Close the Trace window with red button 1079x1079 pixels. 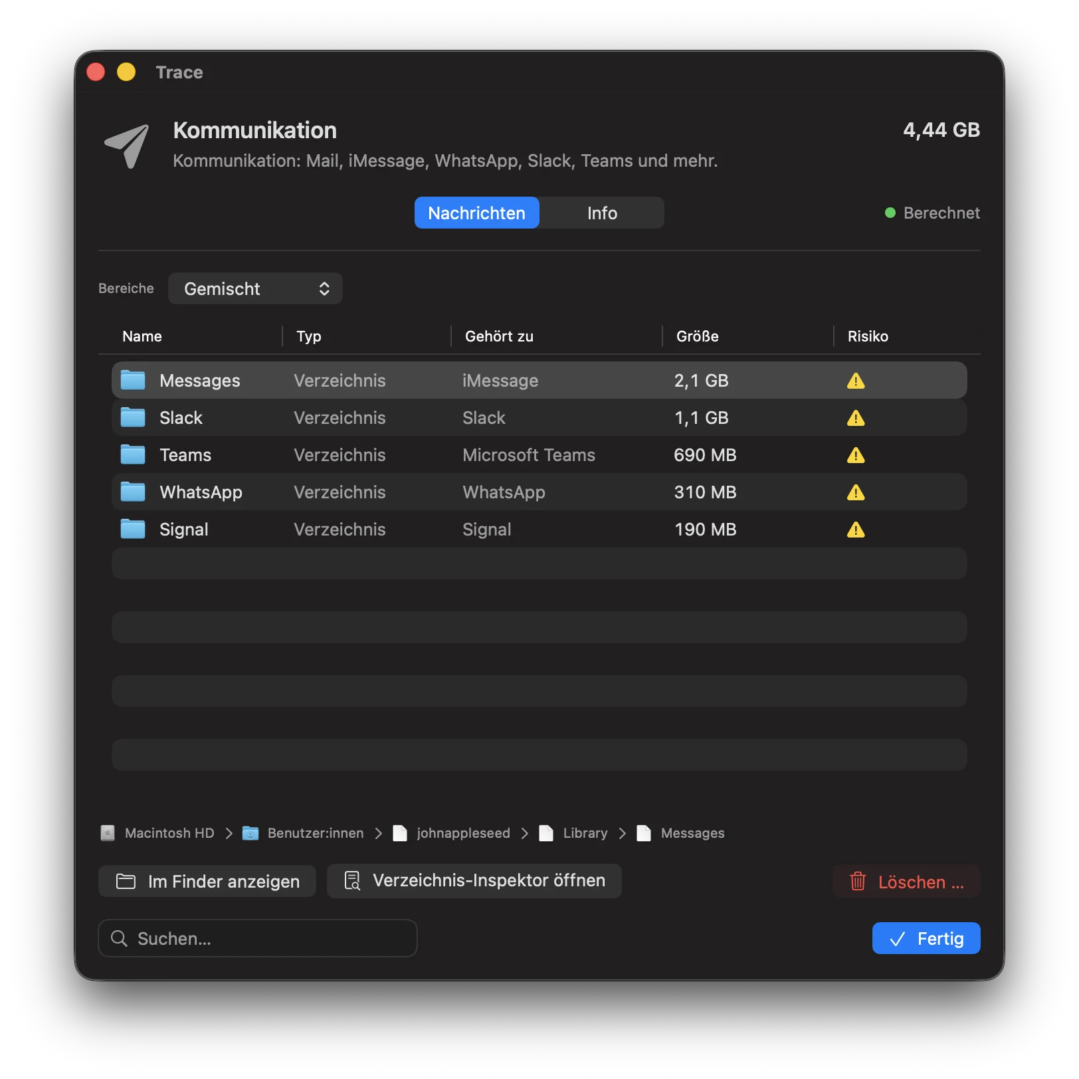pyautogui.click(x=96, y=72)
